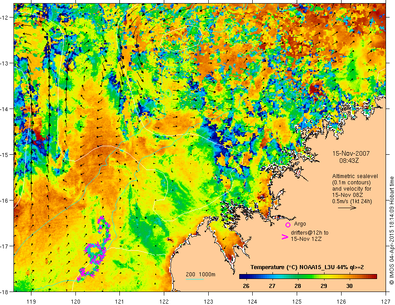Click latitude axis label -17

coord(4,246)
